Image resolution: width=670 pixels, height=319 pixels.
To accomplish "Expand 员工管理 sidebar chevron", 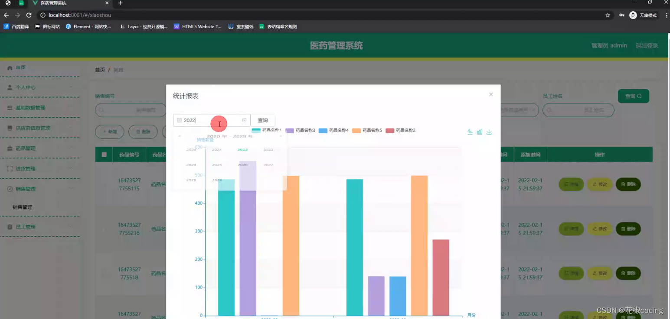I will (x=71, y=227).
